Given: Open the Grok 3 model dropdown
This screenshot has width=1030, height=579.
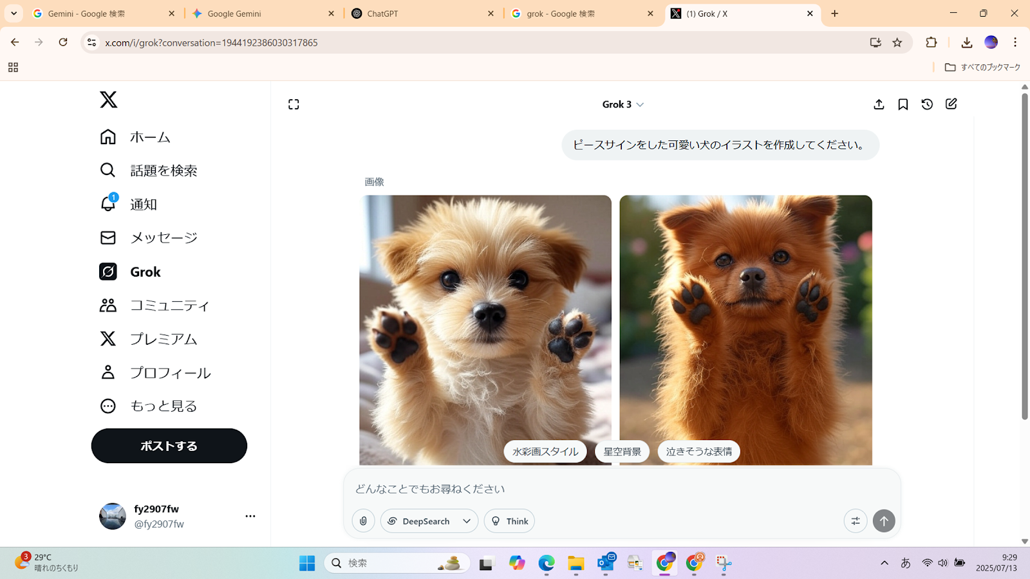Looking at the screenshot, I should (x=623, y=104).
